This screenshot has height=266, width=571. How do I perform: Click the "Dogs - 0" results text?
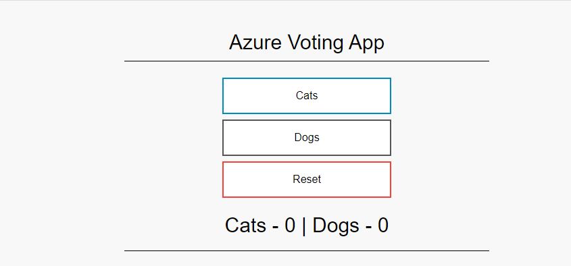tap(350, 225)
